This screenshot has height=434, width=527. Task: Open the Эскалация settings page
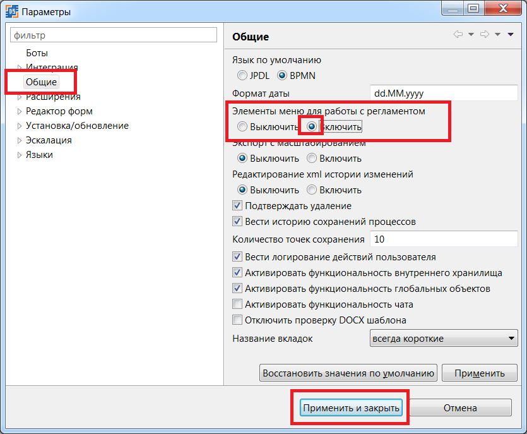pos(49,140)
